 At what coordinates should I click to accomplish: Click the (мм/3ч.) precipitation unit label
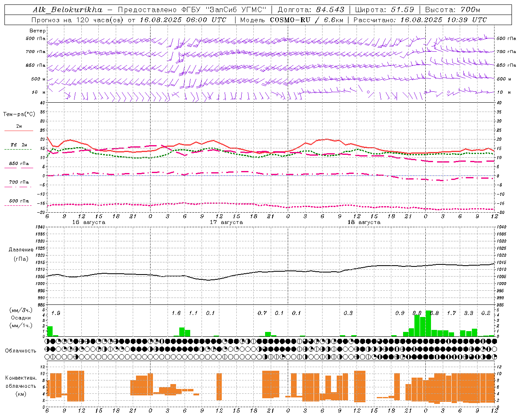21,310
